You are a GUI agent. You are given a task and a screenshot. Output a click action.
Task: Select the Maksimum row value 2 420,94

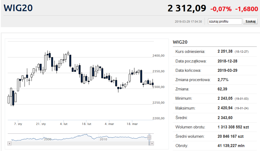point(227,108)
